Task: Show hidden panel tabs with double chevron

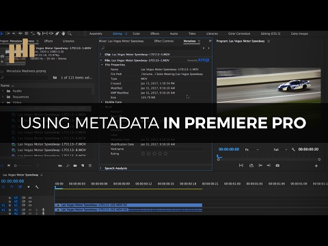Action: (210, 41)
